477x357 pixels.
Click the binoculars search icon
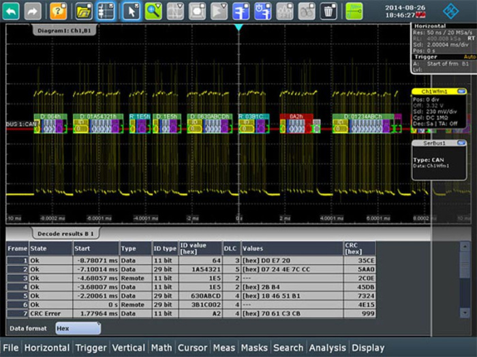[x=307, y=11]
